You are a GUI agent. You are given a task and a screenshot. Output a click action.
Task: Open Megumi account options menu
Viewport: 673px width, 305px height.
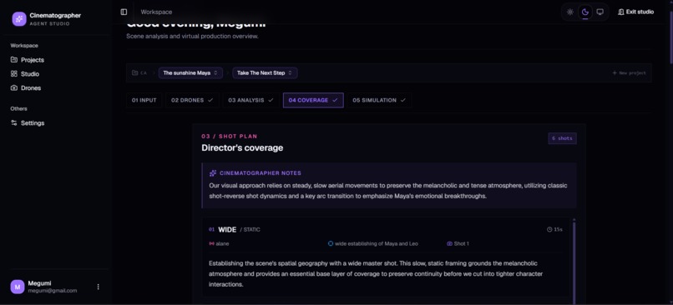click(98, 287)
